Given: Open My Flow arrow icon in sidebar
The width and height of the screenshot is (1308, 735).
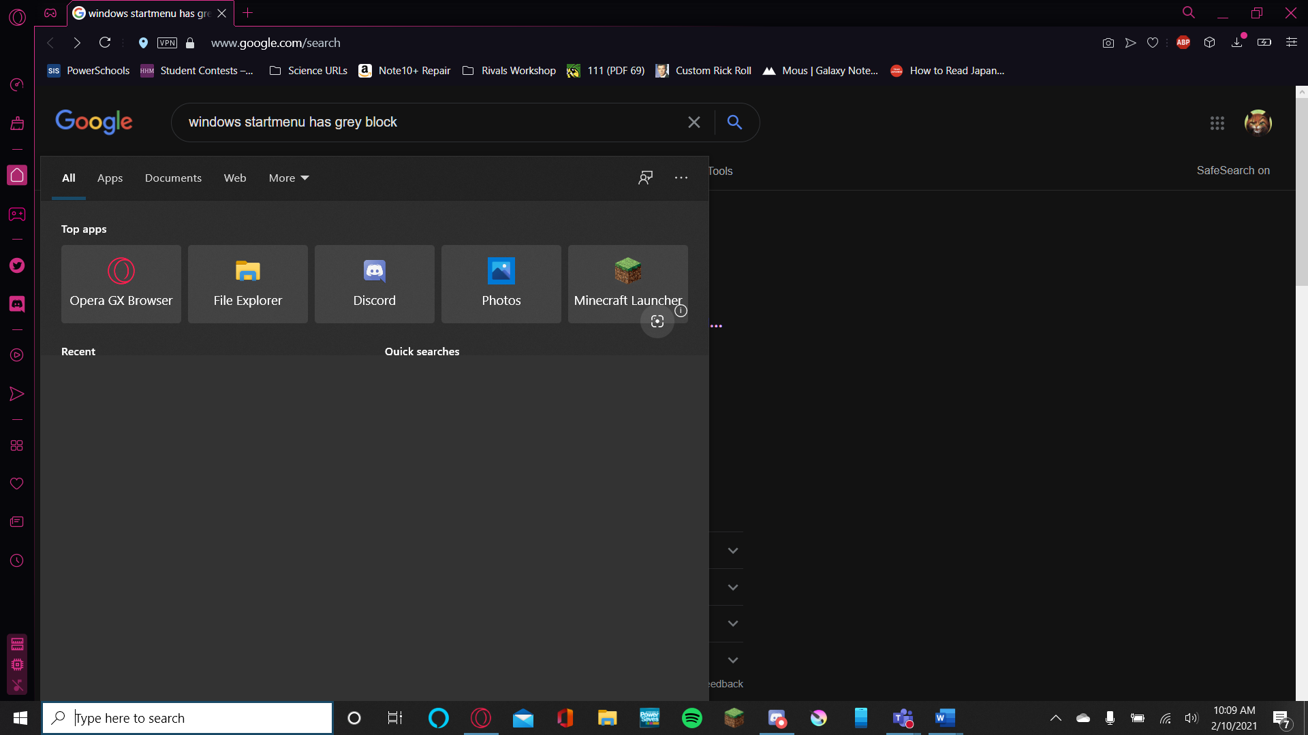Looking at the screenshot, I should point(17,394).
